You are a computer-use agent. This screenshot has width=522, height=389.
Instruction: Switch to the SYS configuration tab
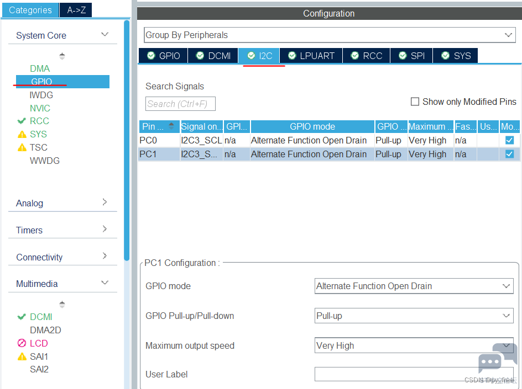456,56
